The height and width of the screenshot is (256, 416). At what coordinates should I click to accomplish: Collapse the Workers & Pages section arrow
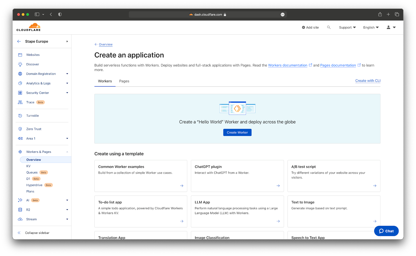(67, 152)
